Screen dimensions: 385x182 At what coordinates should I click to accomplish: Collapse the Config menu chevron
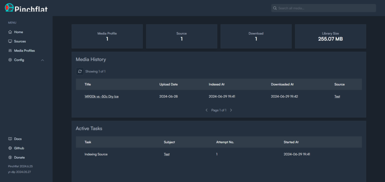[x=42, y=60]
